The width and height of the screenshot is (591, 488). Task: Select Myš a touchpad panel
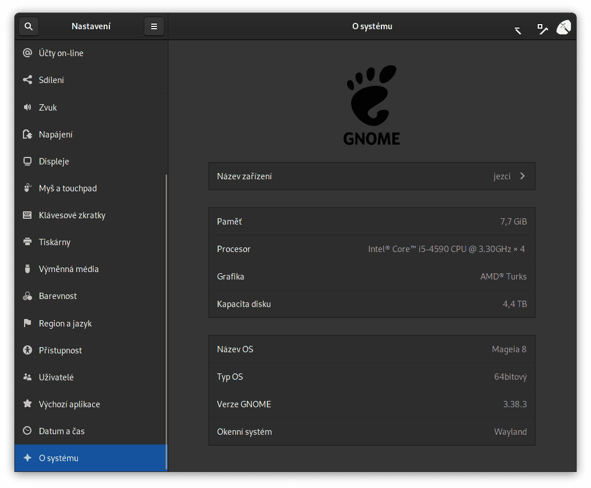tap(91, 188)
